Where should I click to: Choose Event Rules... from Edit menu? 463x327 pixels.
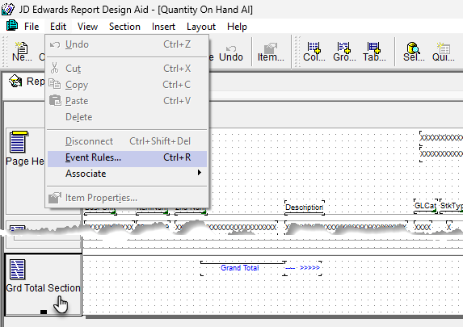click(127, 157)
